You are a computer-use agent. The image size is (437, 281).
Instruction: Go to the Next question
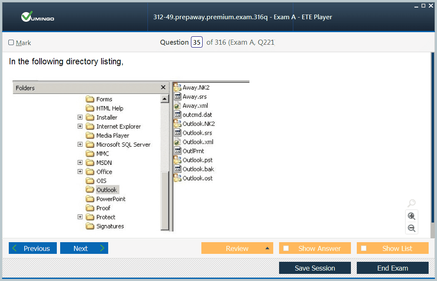[84, 248]
